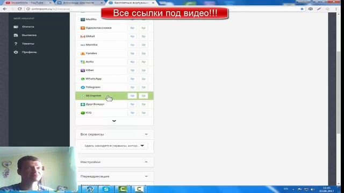Open the Профиль gear icon in sidebar

coord(16,53)
